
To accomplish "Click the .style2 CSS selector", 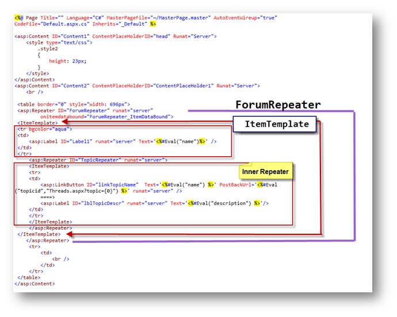I will (x=48, y=49).
